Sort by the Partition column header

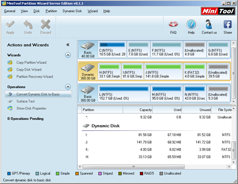tap(102, 110)
